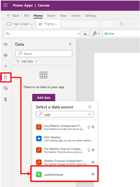Open the Action tab
140x187 pixels.
pos(76,16)
